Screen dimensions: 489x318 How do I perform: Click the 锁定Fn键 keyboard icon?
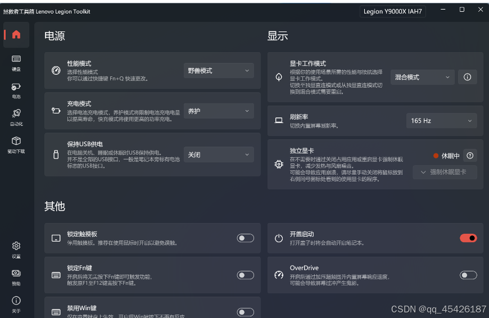coord(56,275)
